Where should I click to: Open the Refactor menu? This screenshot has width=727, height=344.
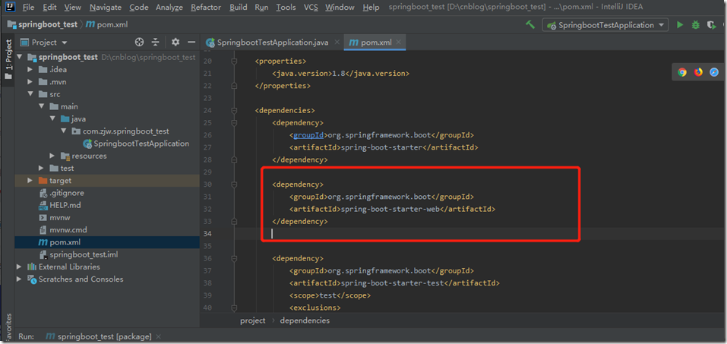pyautogui.click(x=206, y=8)
